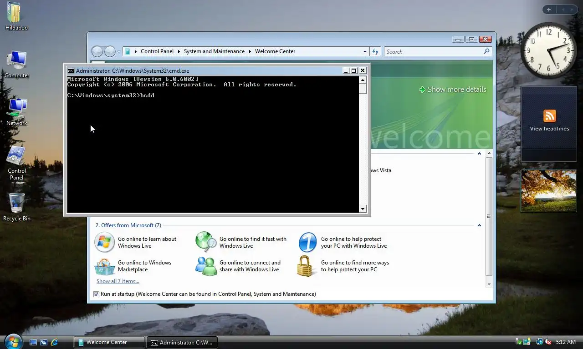Uncheck Run at startup checkbox

(96, 294)
